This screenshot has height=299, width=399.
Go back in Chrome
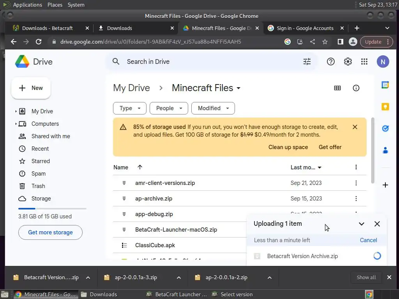[x=14, y=42]
